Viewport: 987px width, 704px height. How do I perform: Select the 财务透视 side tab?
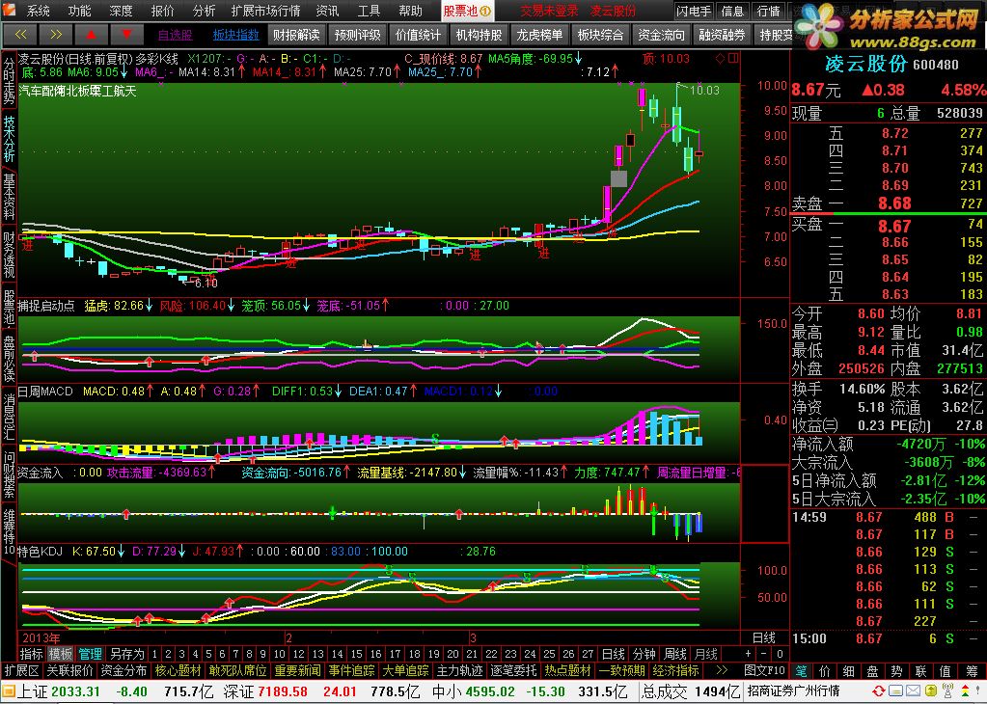tap(9, 255)
